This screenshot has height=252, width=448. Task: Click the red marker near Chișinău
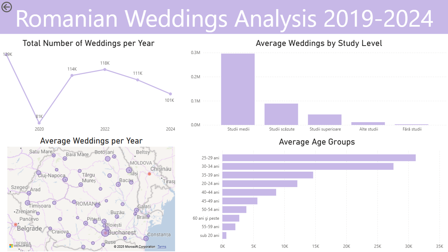[x=149, y=174]
